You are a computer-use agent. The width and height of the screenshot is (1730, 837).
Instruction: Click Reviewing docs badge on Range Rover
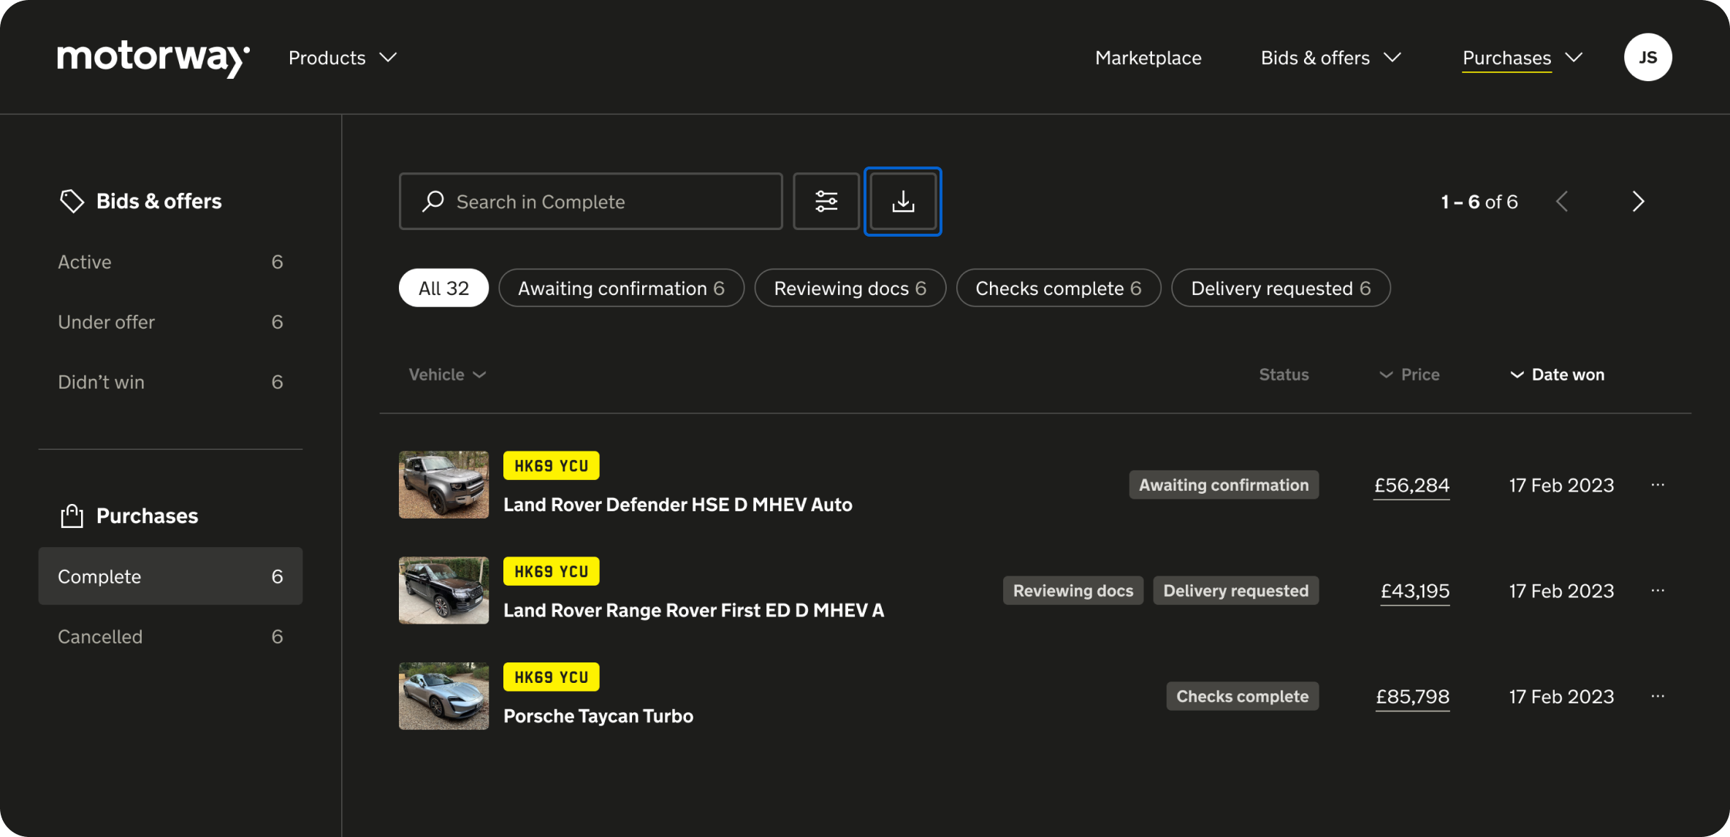(1072, 591)
